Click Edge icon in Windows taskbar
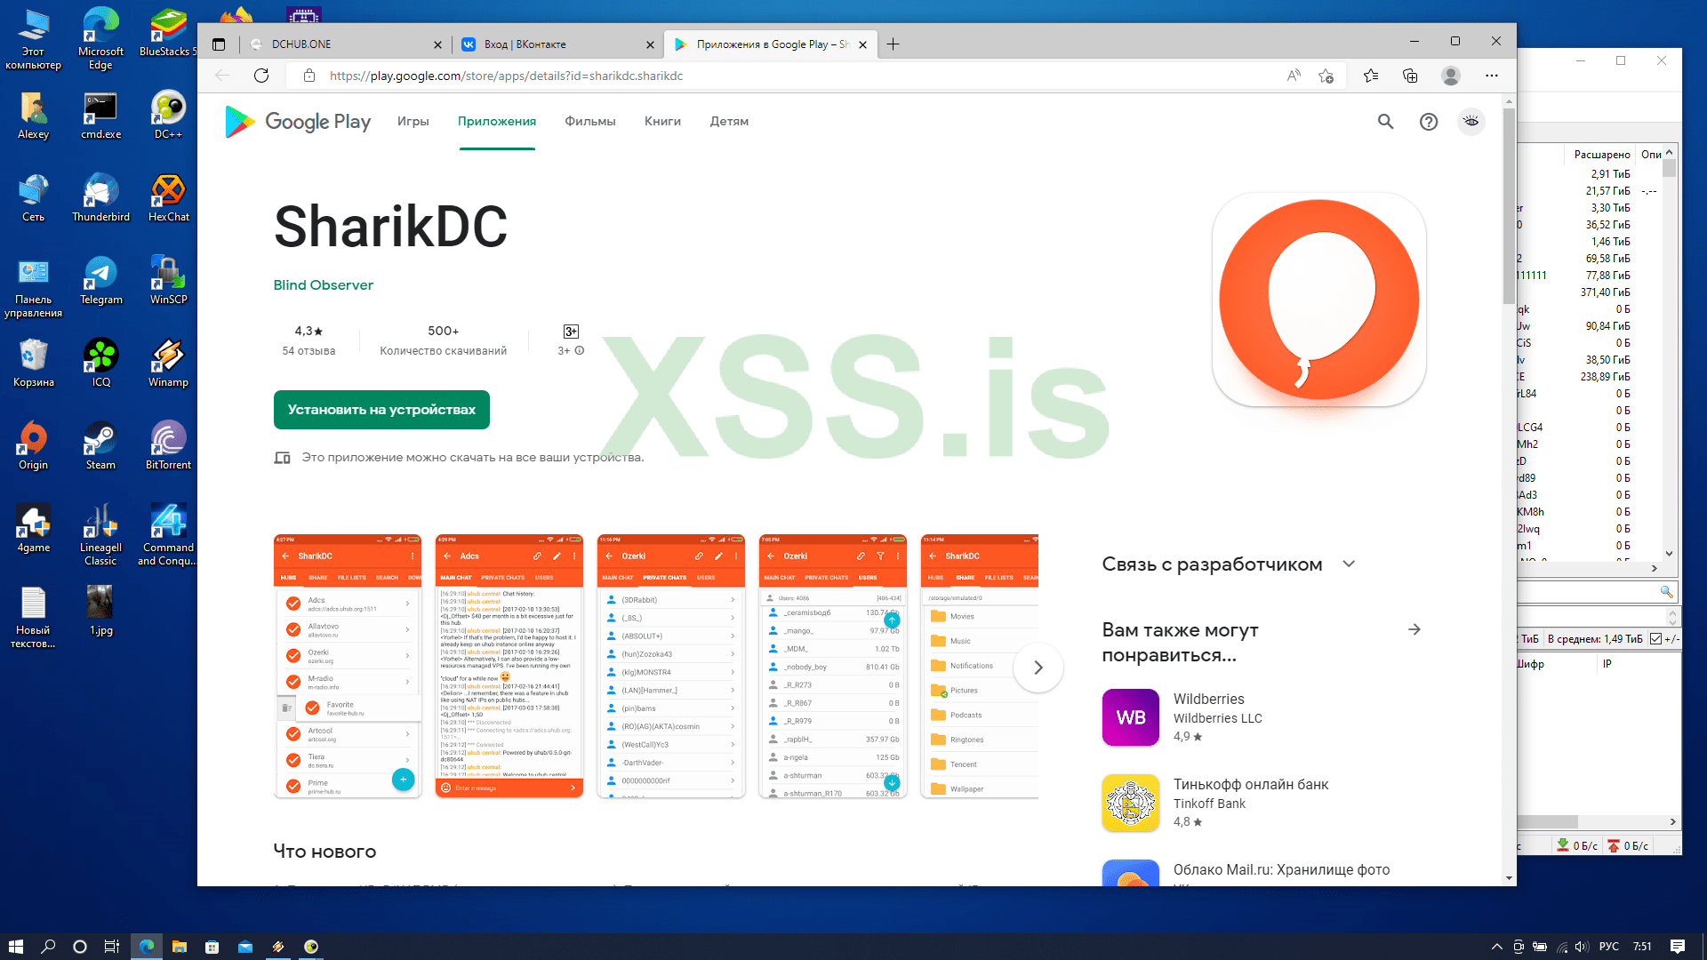 coord(147,947)
